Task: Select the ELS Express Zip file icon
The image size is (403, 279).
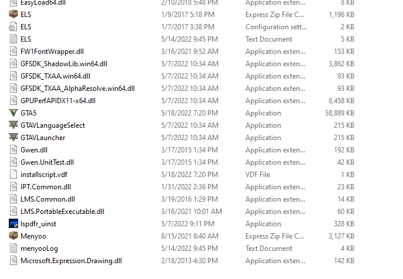Action: click(13, 15)
